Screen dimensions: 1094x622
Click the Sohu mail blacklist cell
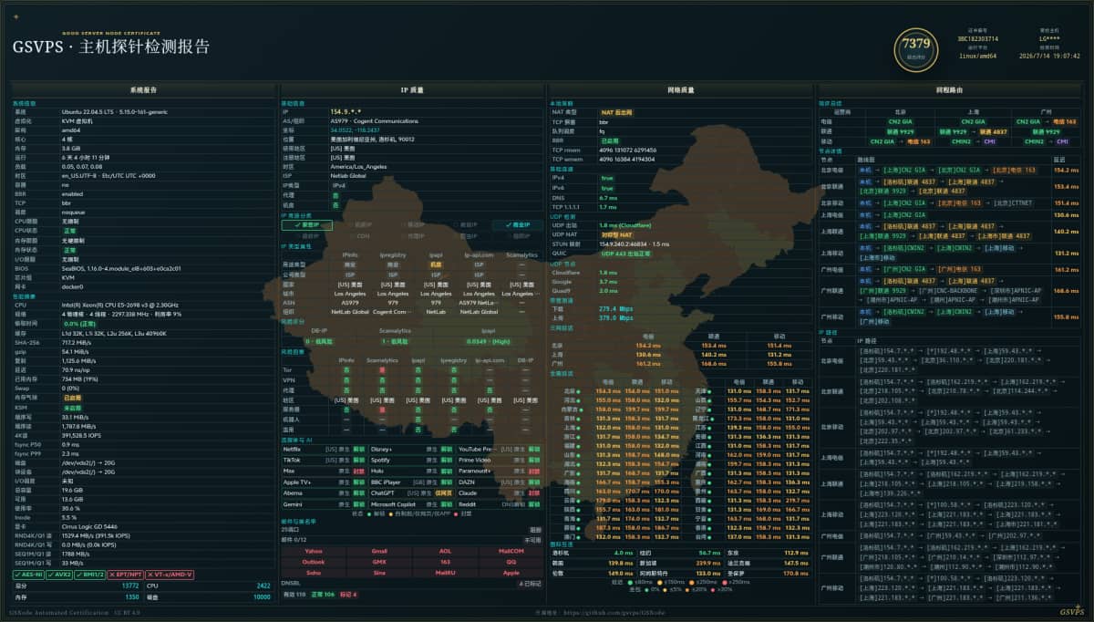point(314,573)
